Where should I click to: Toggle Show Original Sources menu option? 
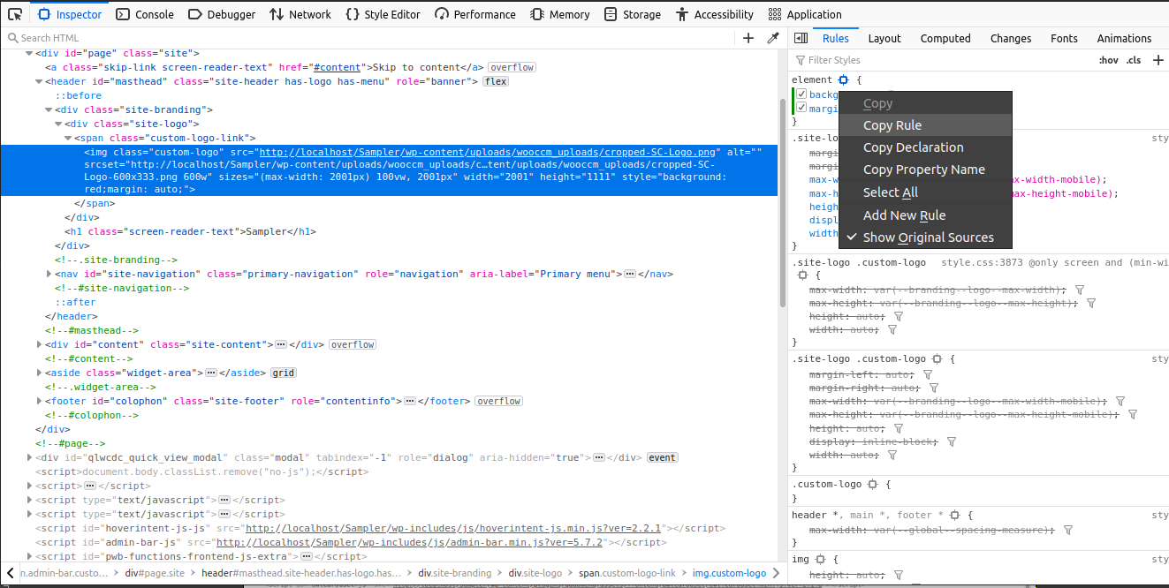tap(925, 237)
